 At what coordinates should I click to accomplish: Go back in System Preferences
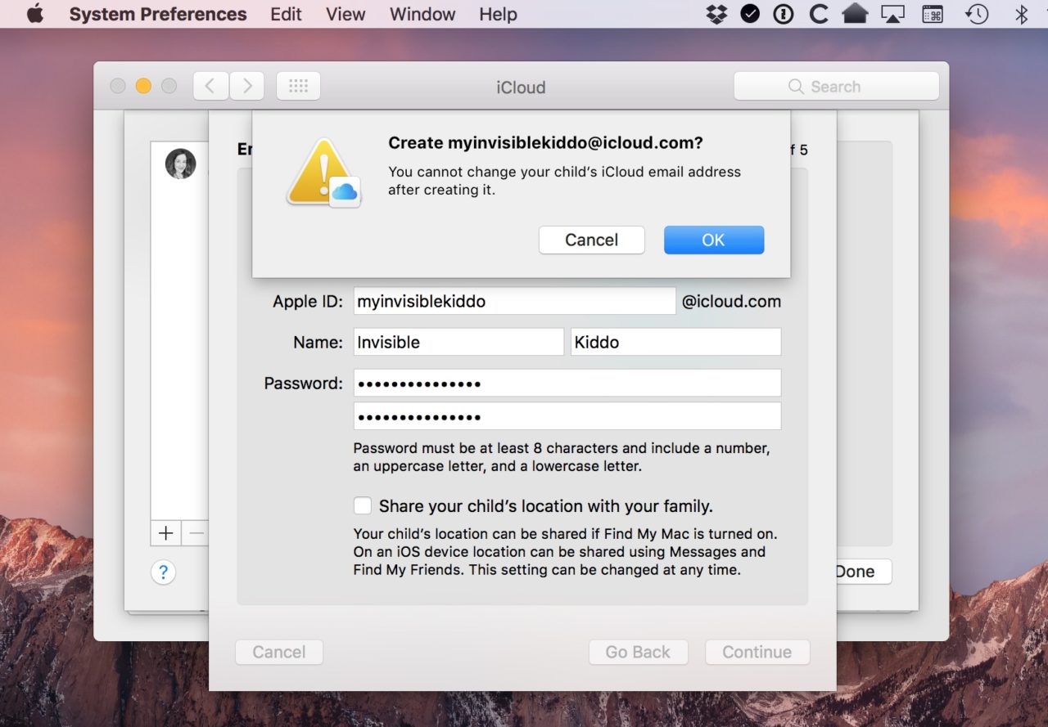[211, 86]
